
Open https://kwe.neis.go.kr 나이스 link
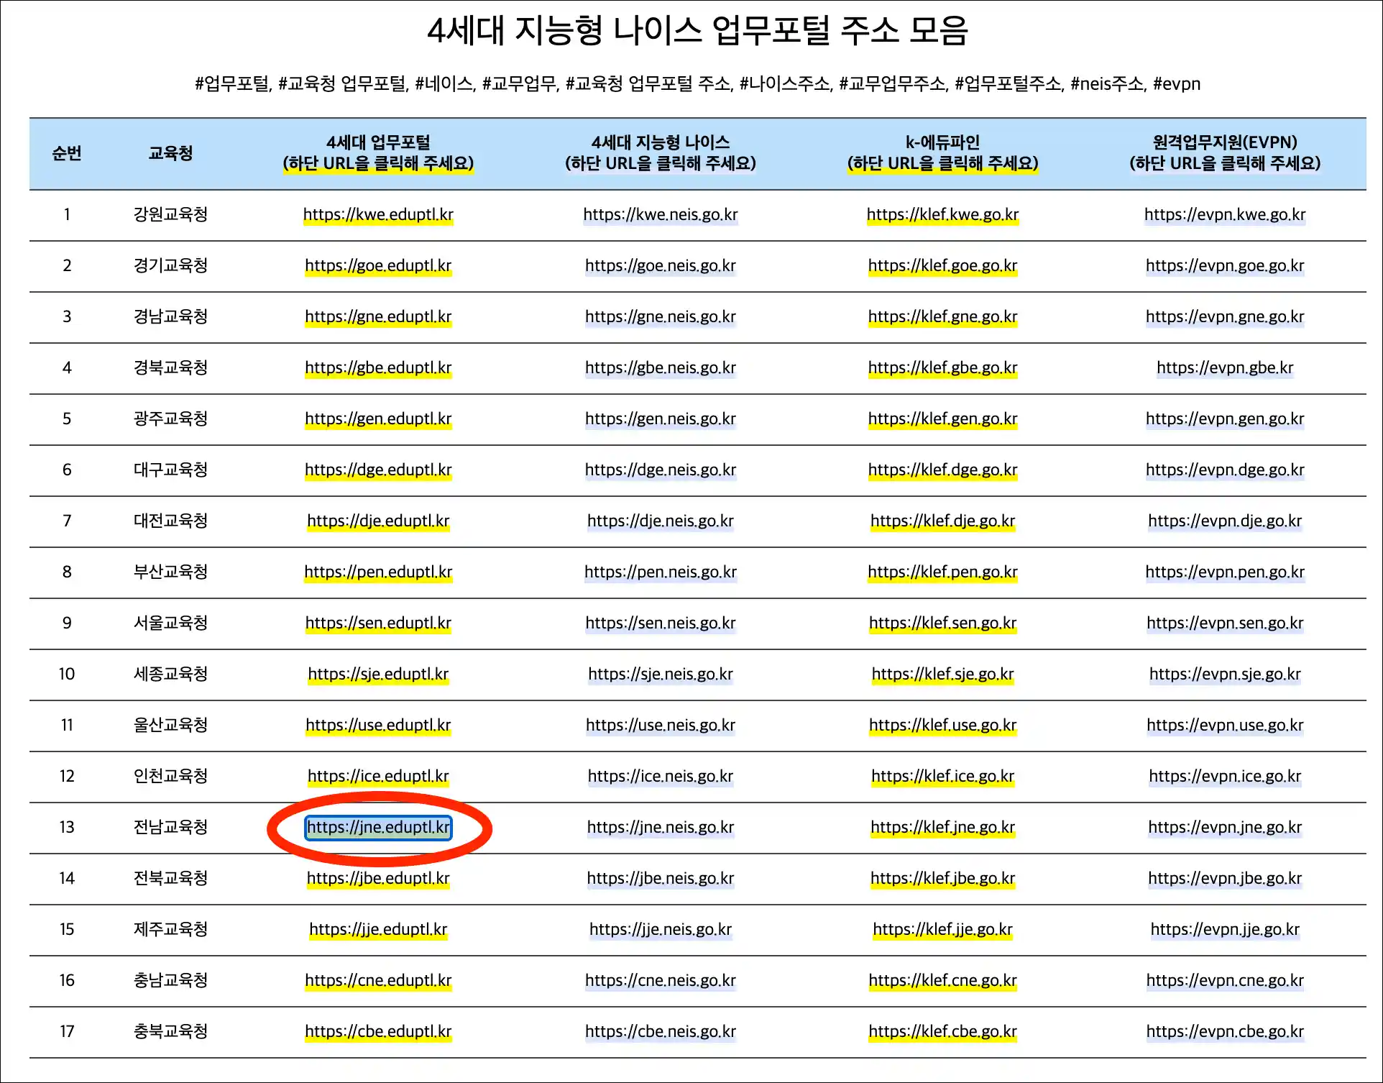coord(661,214)
